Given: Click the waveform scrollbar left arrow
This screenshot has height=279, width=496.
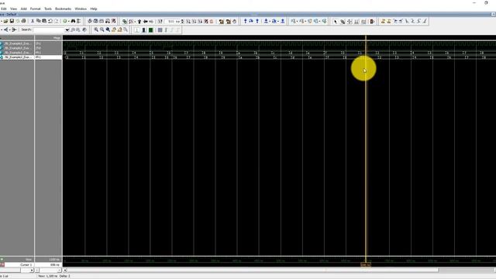Looking at the screenshot, I should pyautogui.click(x=65, y=270).
